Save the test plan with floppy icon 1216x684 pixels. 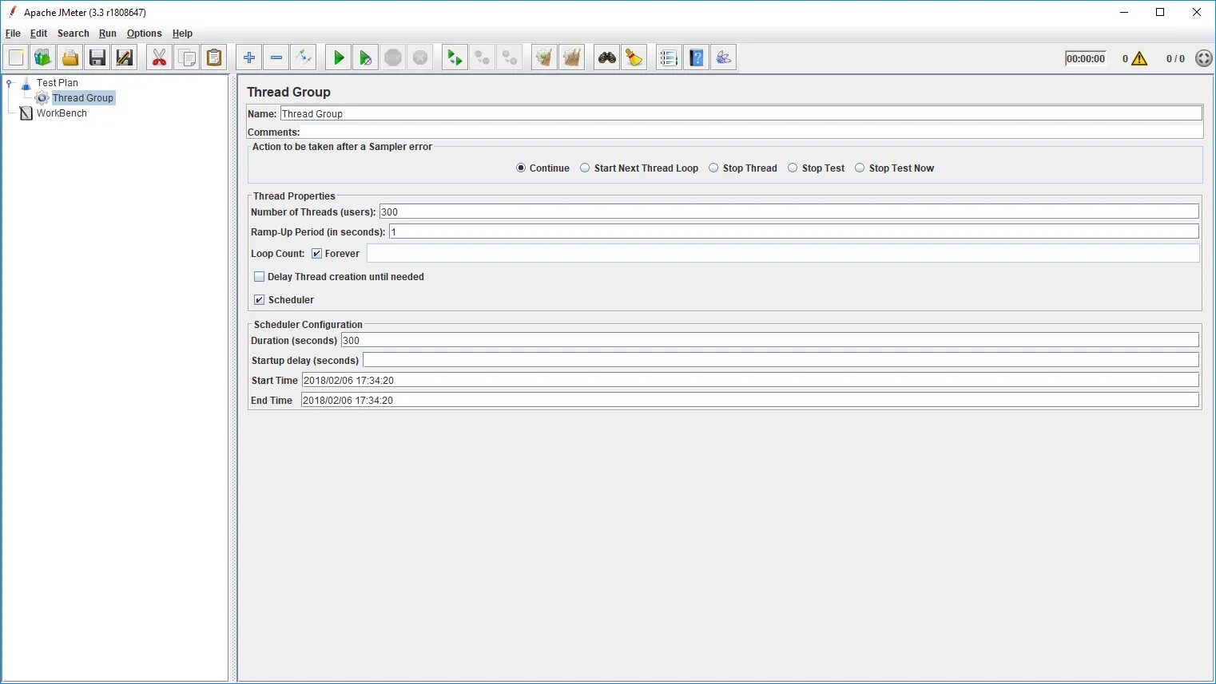coord(97,57)
